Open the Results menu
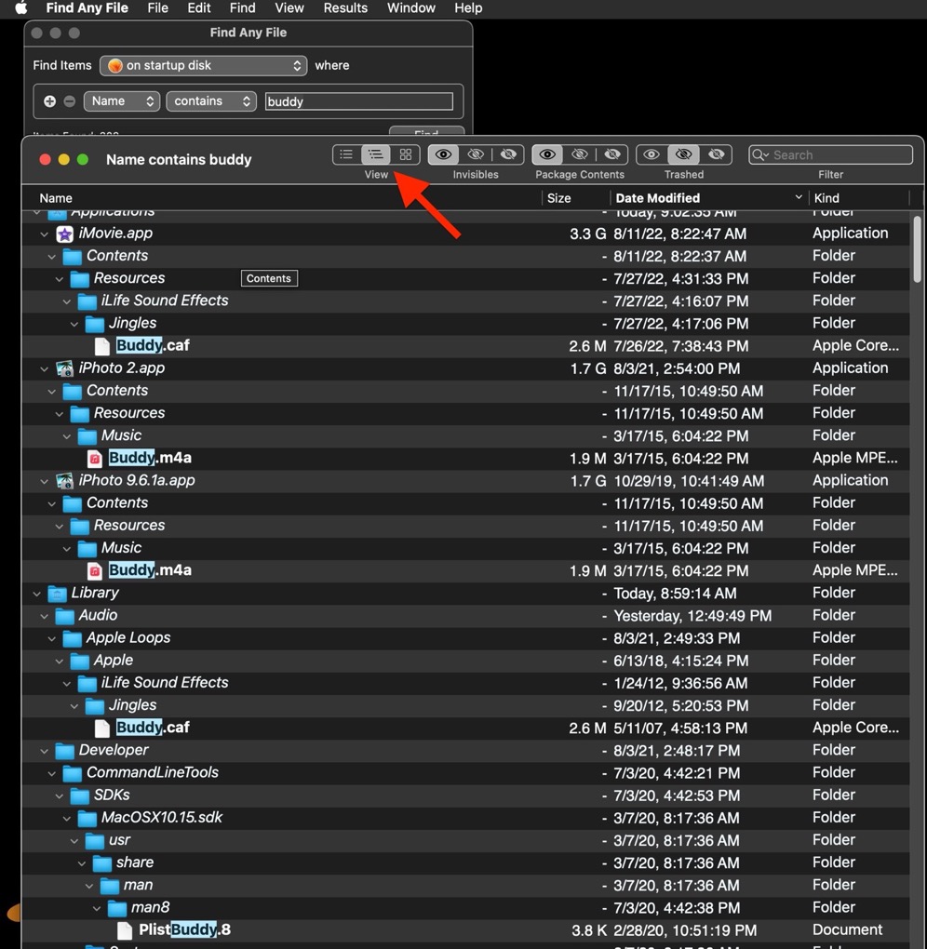 point(345,7)
